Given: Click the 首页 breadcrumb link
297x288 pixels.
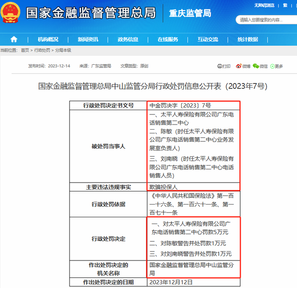Looking at the screenshot, I should 25,50.
